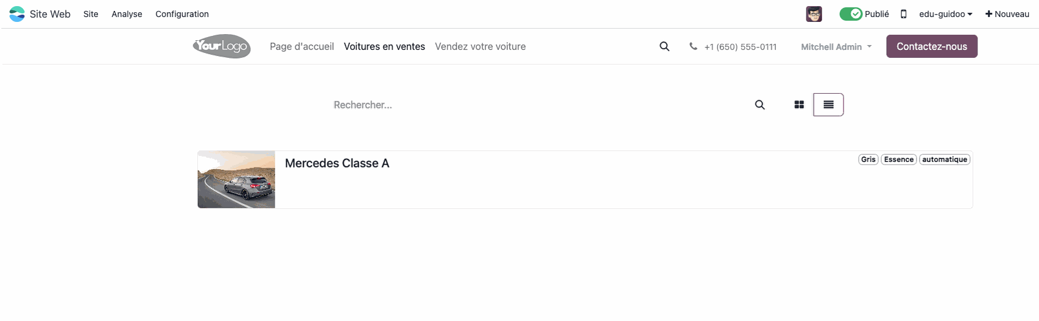Switch to grid view layout
The height and width of the screenshot is (321, 1039).
coord(799,105)
